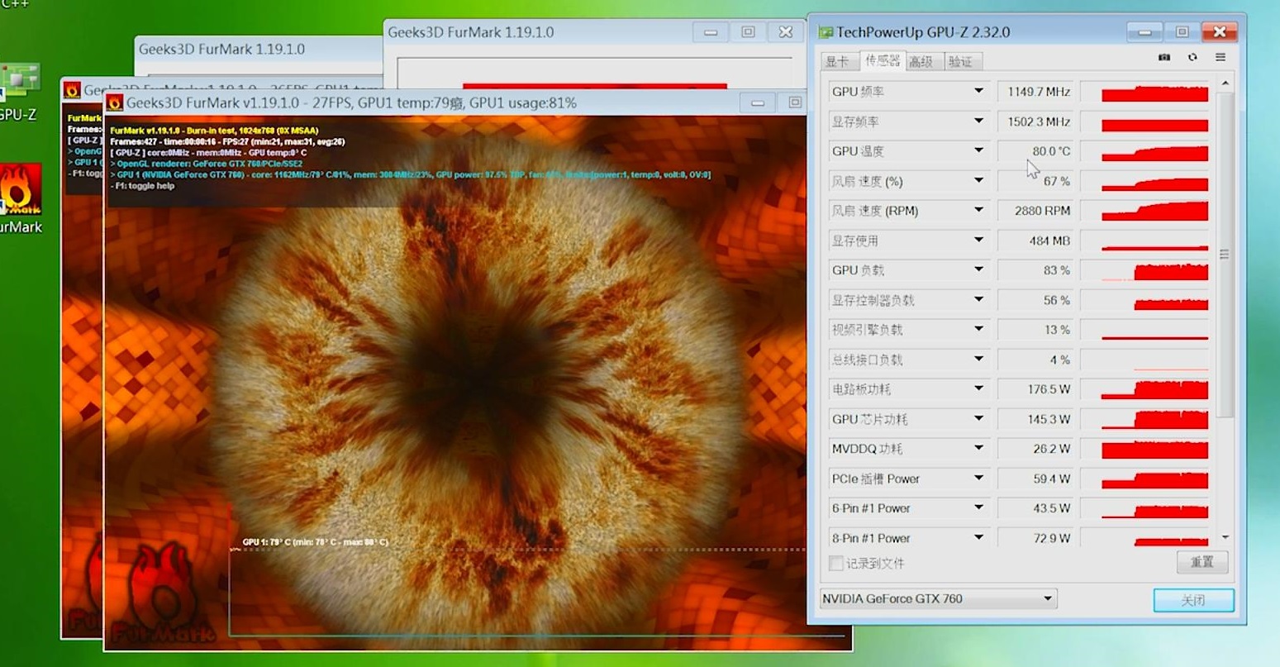The image size is (1280, 667).
Task: Click the GPU-Z screenshot camera icon
Action: point(1164,57)
